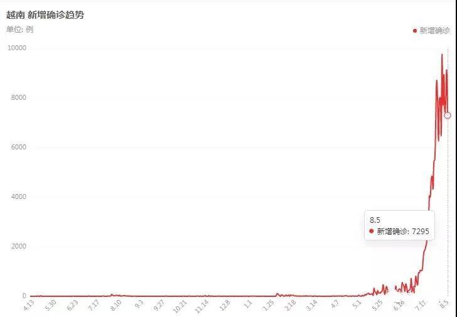Click the 4.13 x-axis date label
This screenshot has height=317, width=457.
30,306
